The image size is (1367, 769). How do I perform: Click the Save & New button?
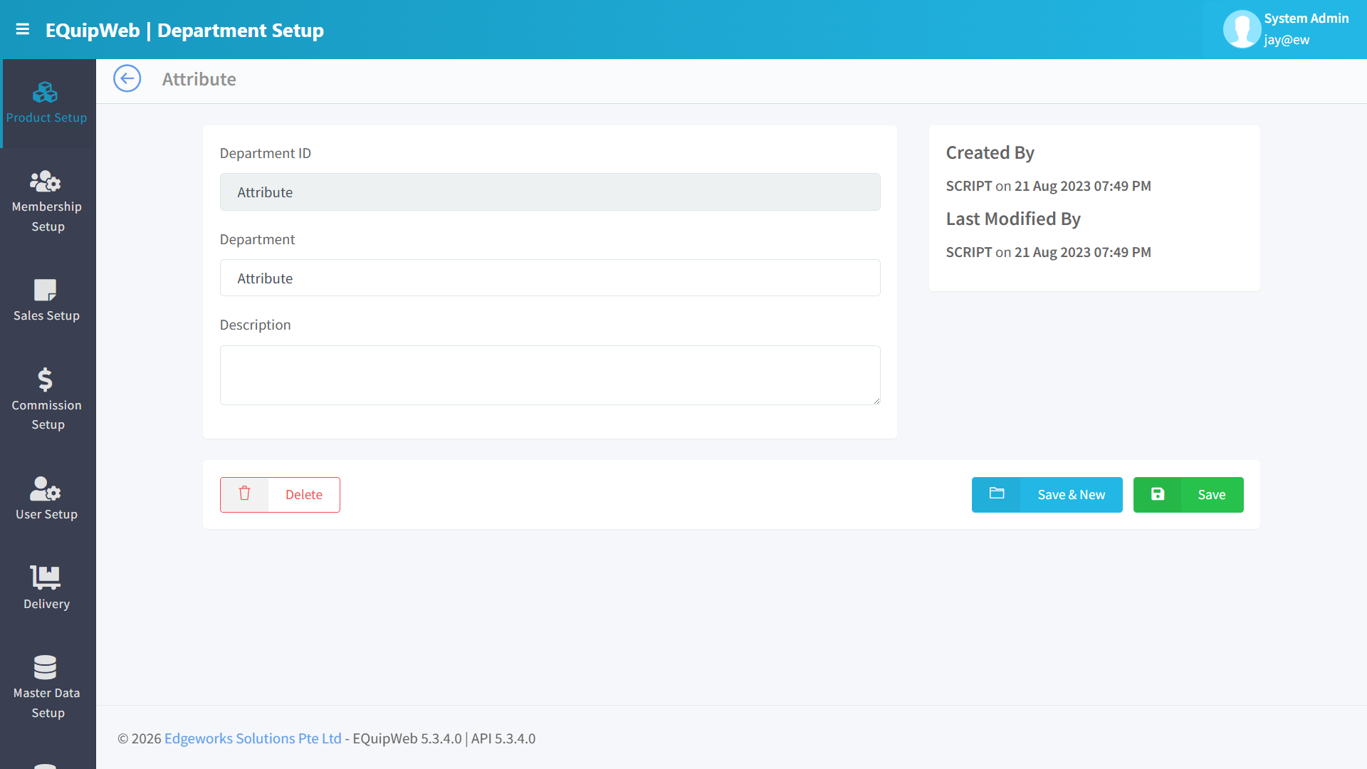[x=1047, y=495]
